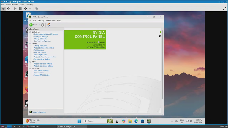
Task: Open VM snapshots manager icon
Action: point(37,9)
